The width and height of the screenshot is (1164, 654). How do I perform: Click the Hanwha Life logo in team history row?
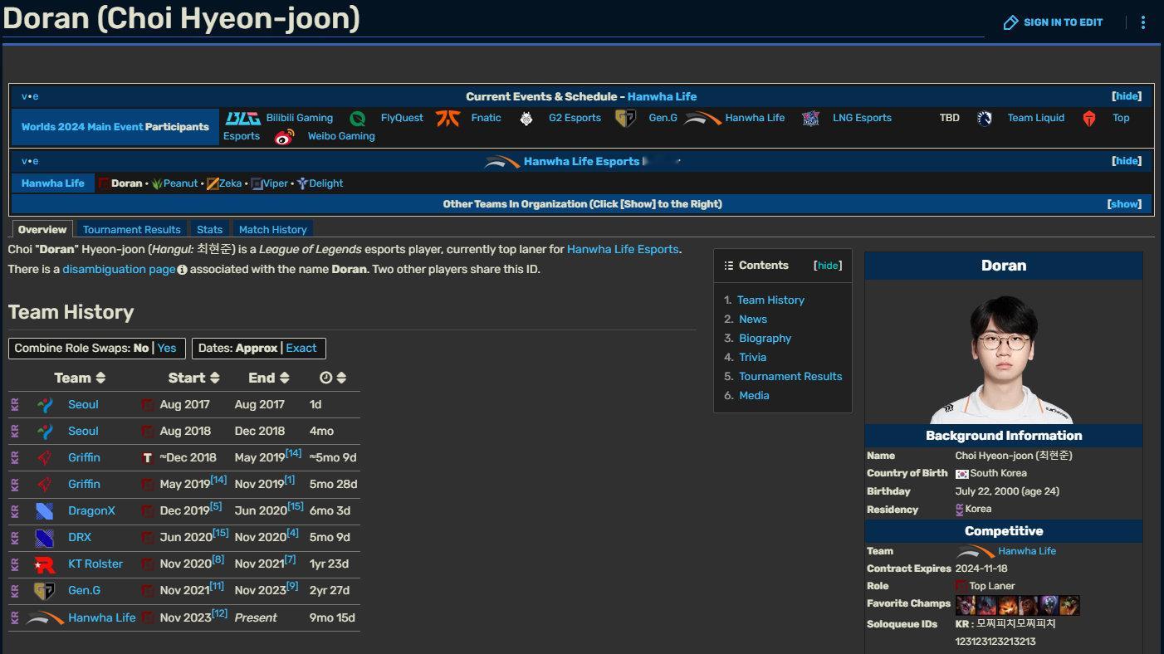(x=45, y=618)
